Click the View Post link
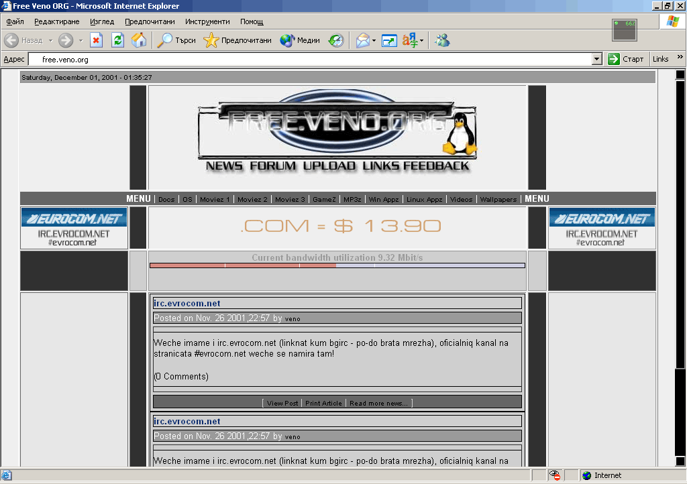This screenshot has height=484, width=687. [282, 403]
